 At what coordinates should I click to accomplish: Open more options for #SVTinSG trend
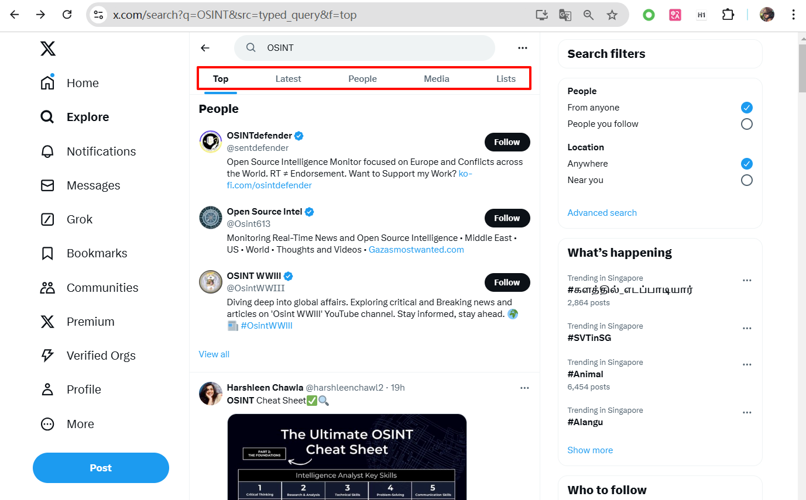[746, 329]
